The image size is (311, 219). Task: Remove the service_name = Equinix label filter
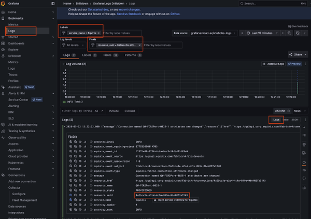point(97,33)
